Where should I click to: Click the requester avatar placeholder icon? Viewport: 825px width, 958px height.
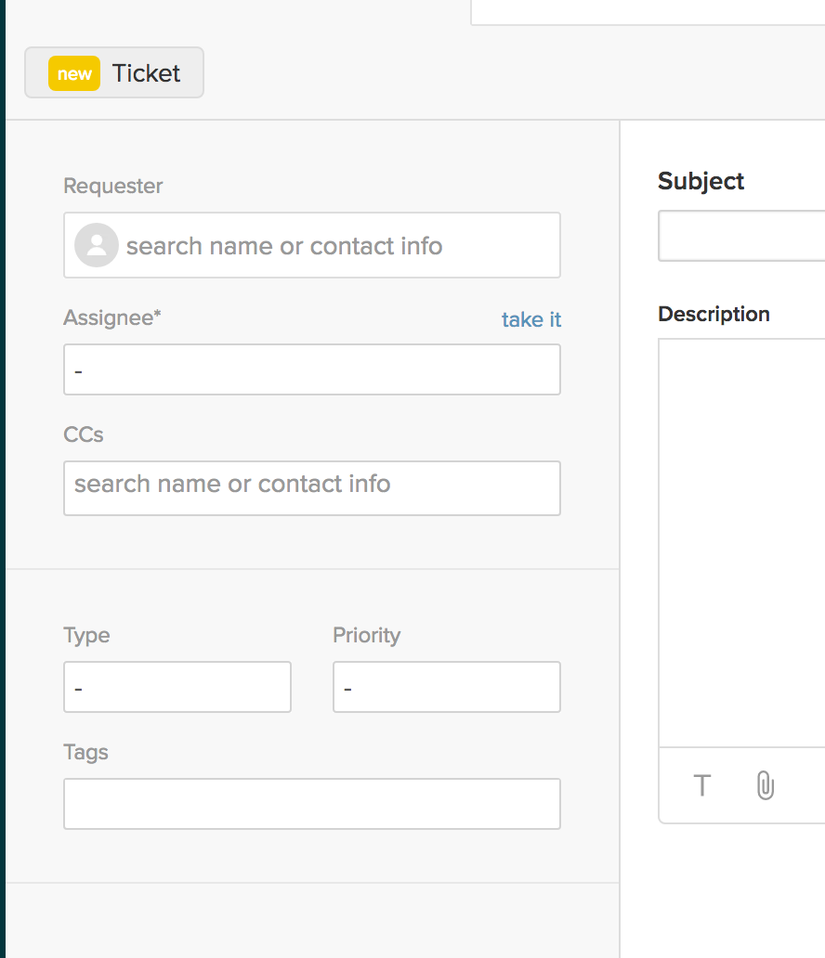click(x=96, y=245)
